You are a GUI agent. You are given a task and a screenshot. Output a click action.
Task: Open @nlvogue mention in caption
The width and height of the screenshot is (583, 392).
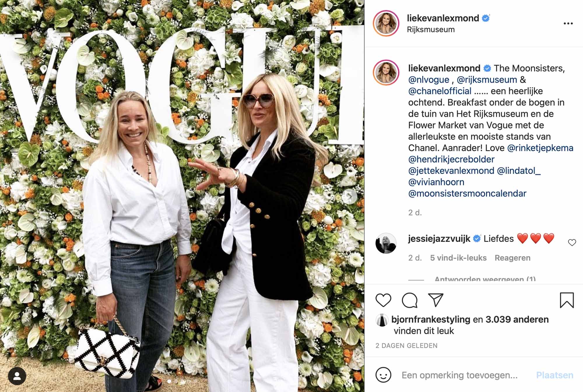(429, 80)
